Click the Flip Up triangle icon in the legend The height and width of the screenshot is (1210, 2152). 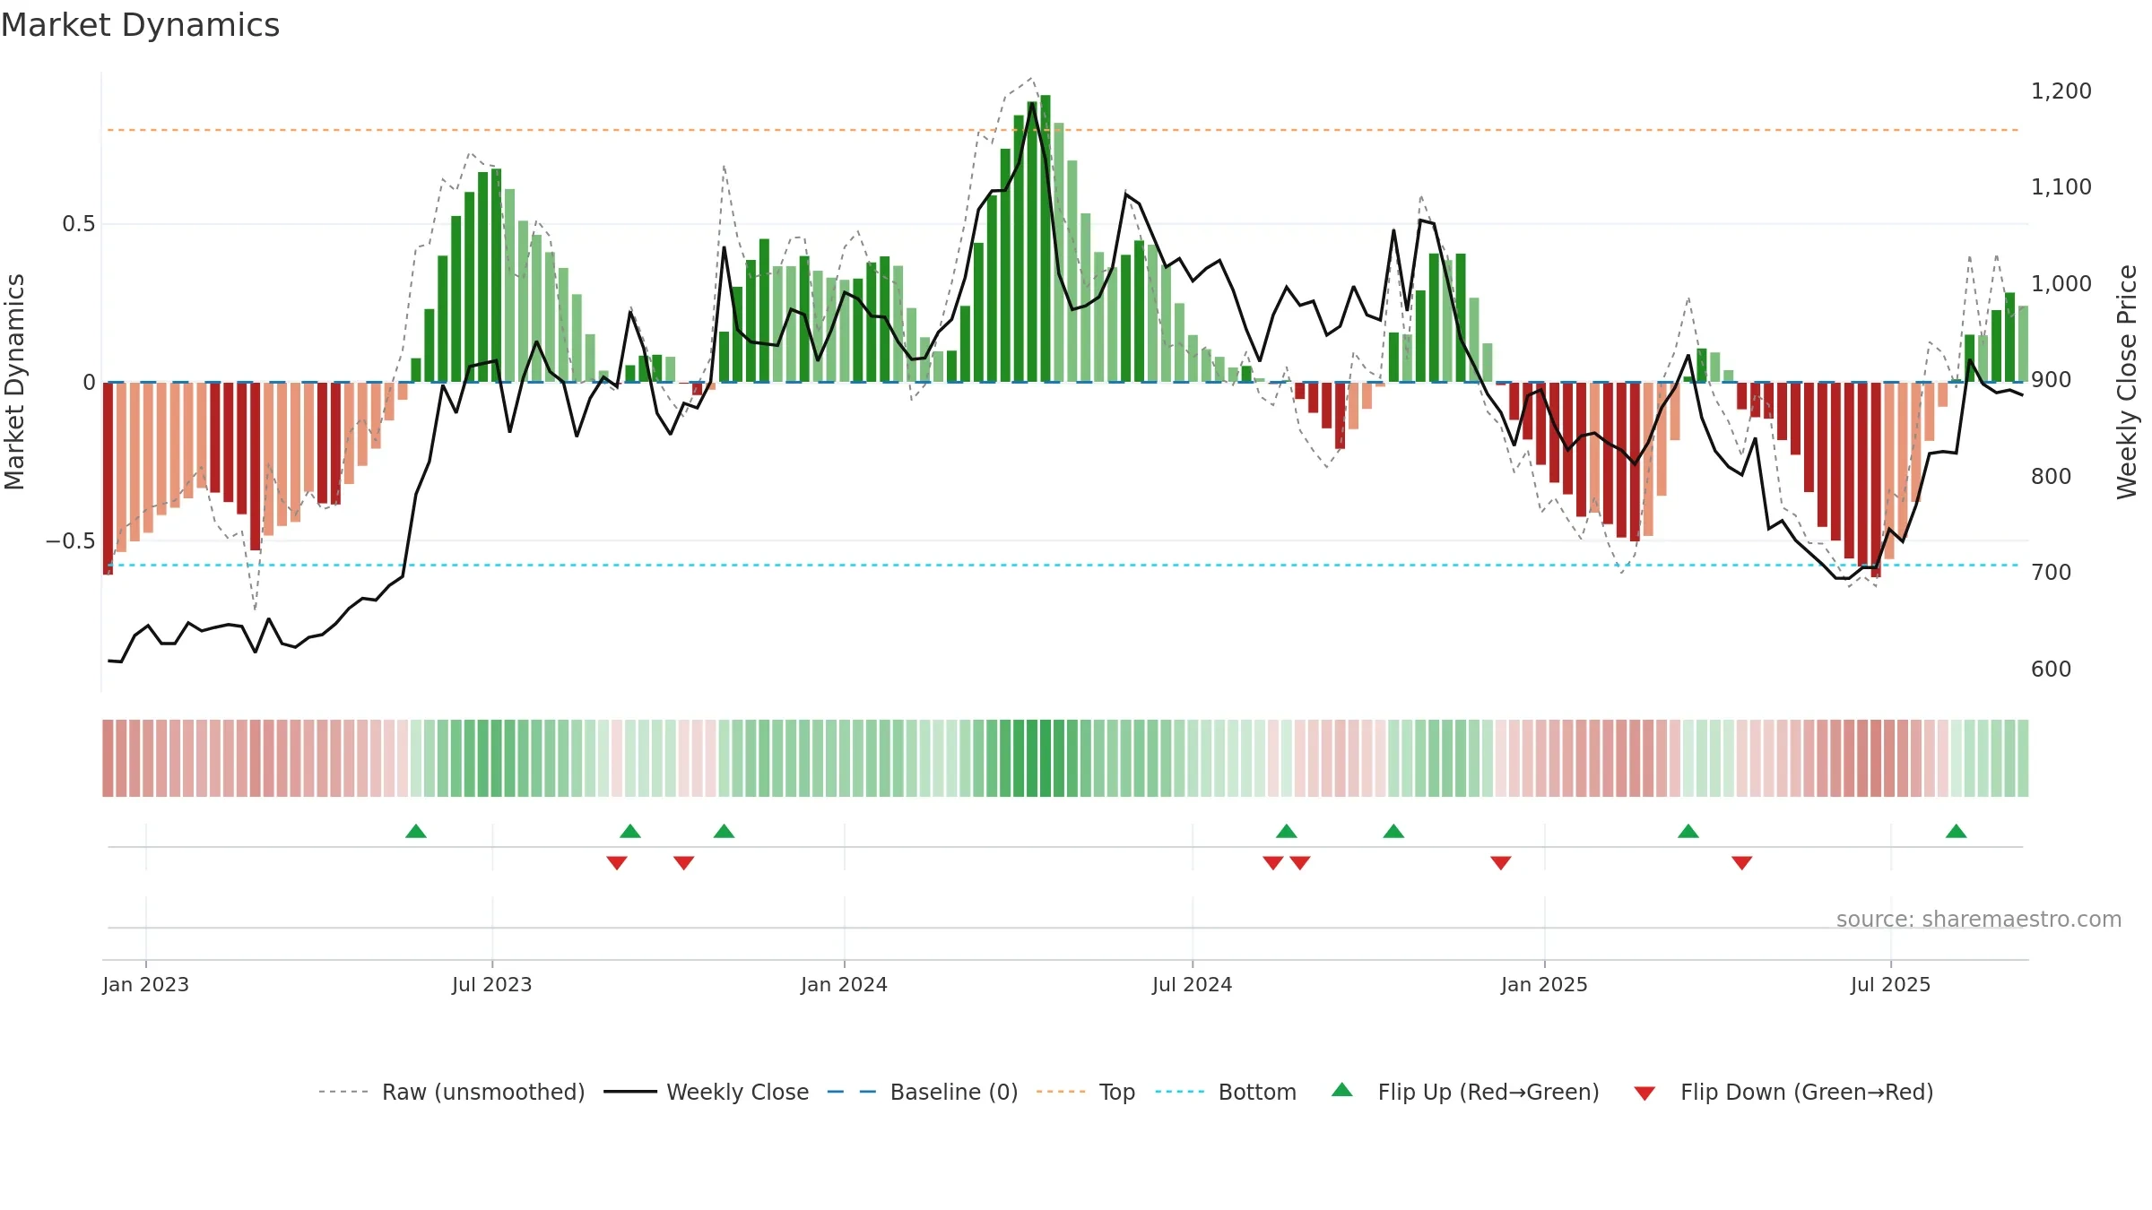click(1342, 1090)
